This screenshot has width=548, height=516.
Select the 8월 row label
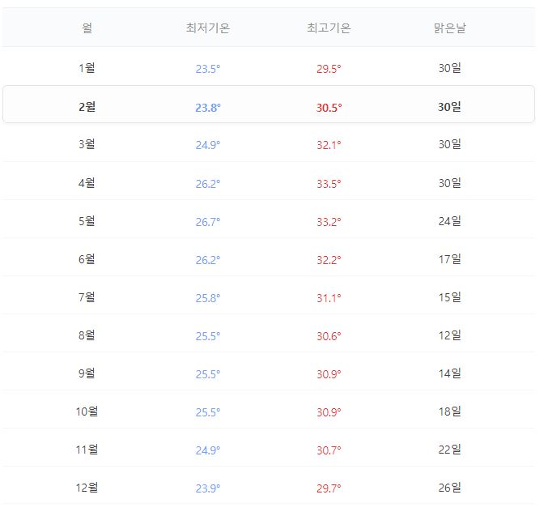pos(87,335)
